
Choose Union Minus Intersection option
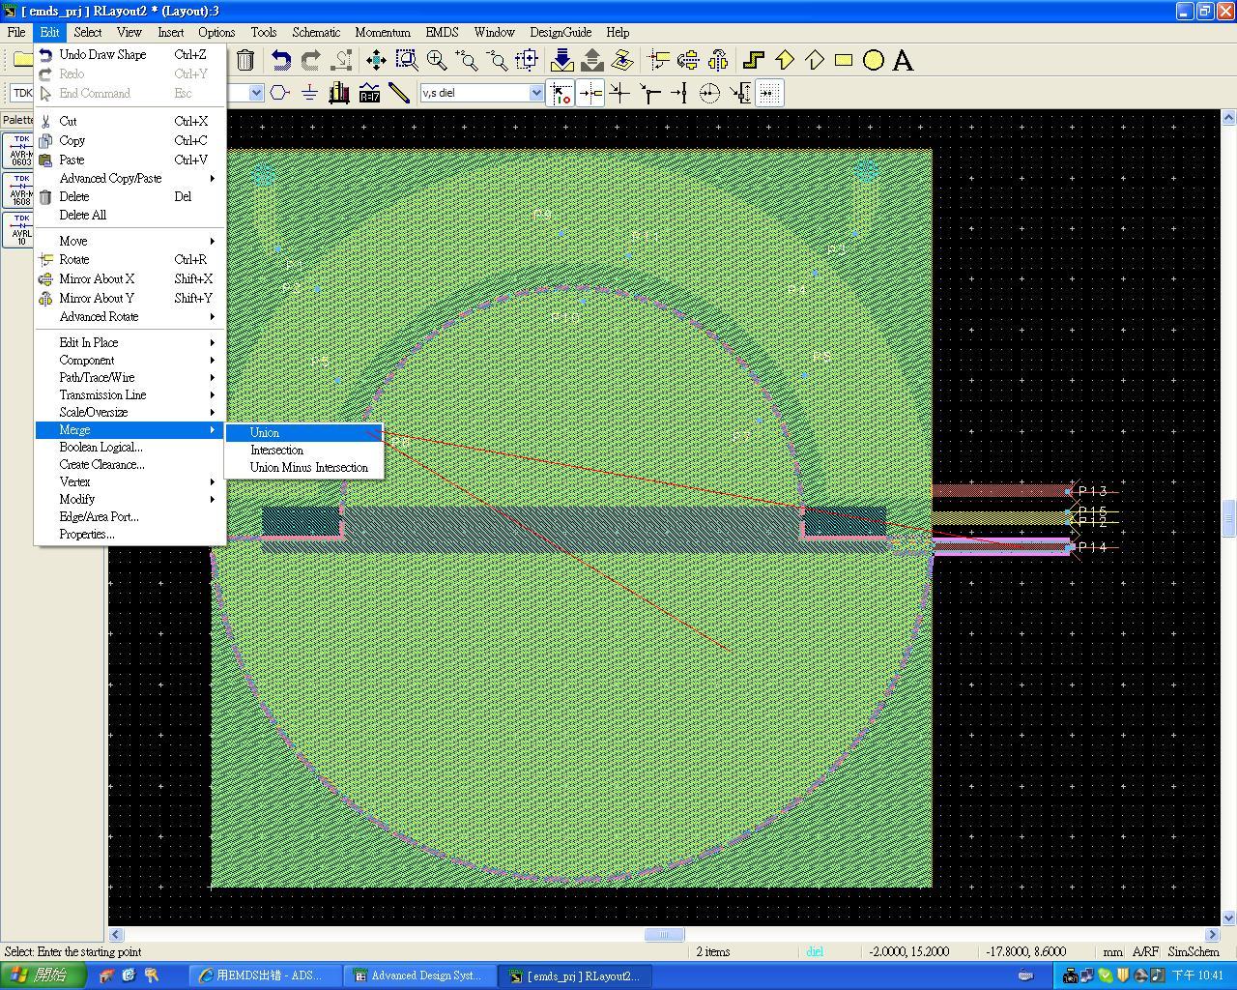[x=304, y=467]
